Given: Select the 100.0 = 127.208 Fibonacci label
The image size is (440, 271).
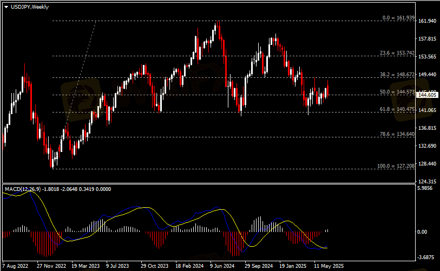Looking at the screenshot, I should [396, 166].
